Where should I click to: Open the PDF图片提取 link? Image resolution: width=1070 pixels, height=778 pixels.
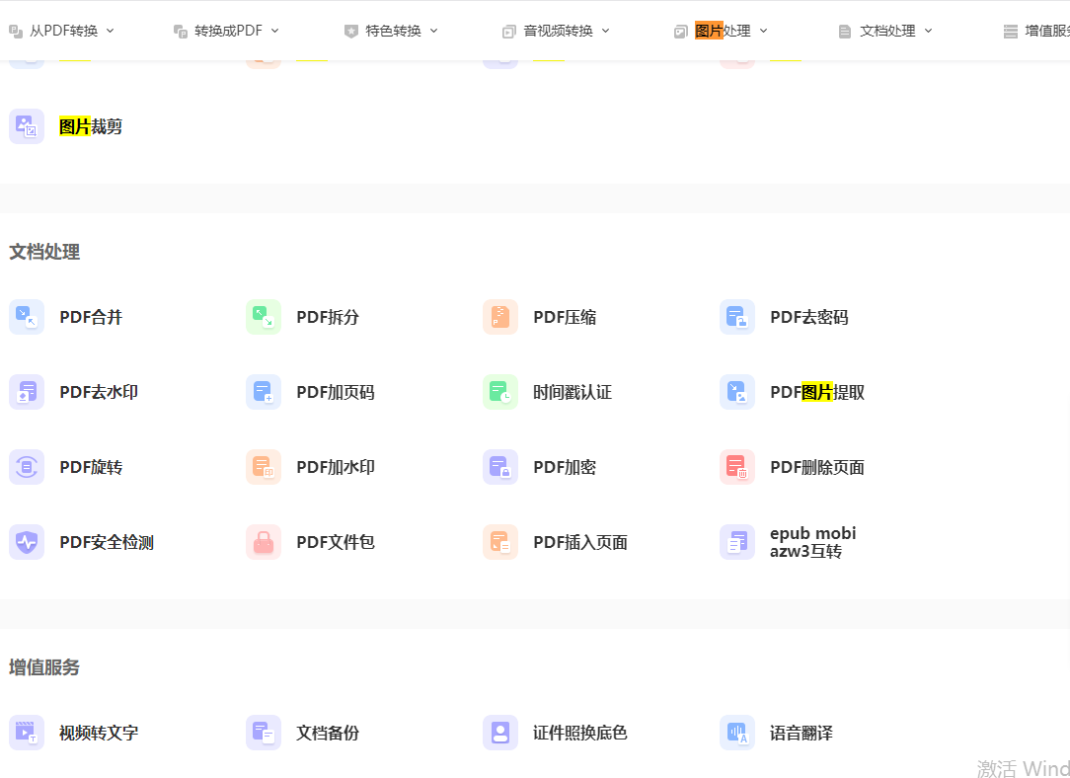(816, 392)
